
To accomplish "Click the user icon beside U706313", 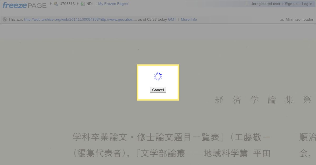I will coord(56,4).
